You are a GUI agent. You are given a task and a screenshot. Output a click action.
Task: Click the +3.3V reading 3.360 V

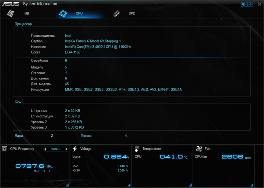pos(123,170)
